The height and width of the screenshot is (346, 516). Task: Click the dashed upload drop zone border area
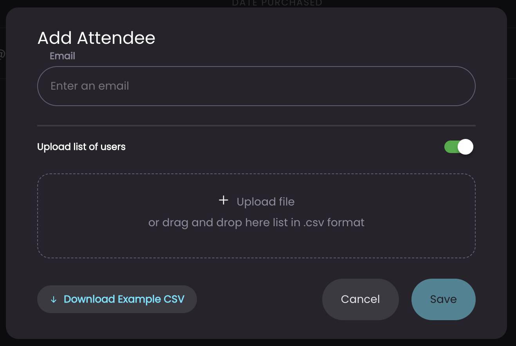[x=256, y=216]
